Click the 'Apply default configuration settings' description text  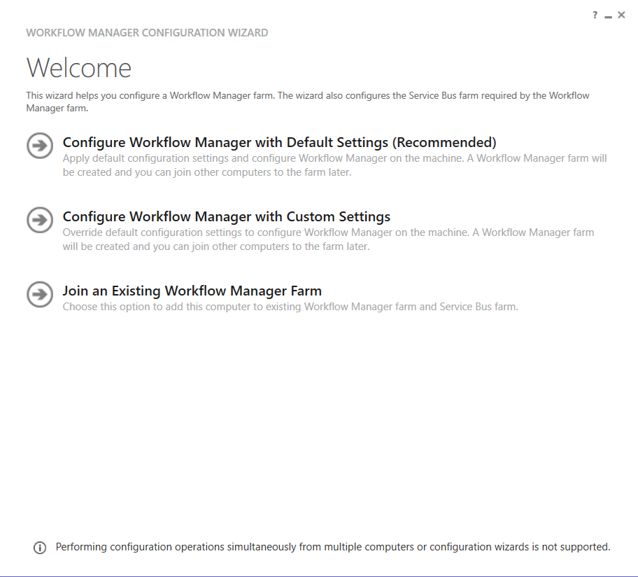(x=334, y=165)
